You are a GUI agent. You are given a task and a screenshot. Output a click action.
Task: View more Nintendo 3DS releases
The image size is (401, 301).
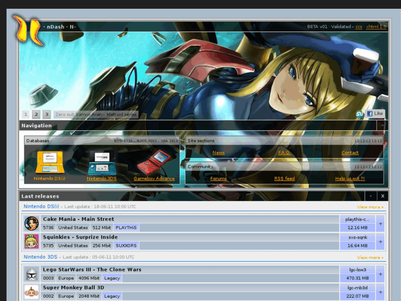point(370,257)
